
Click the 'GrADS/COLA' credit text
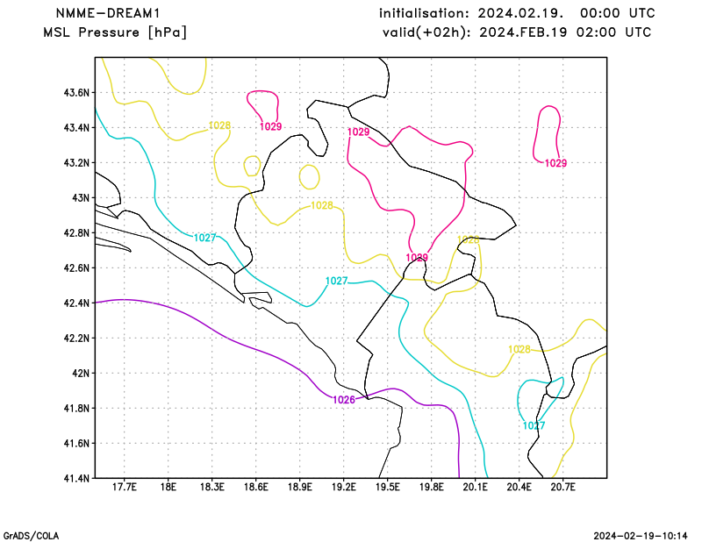point(31,536)
